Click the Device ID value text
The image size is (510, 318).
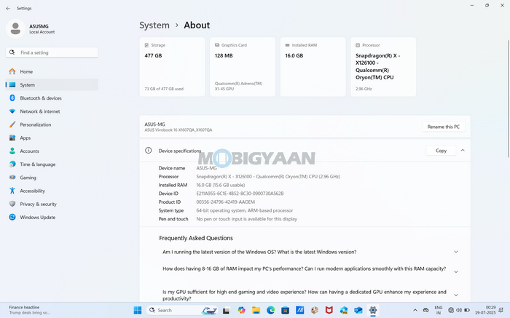[x=240, y=194]
